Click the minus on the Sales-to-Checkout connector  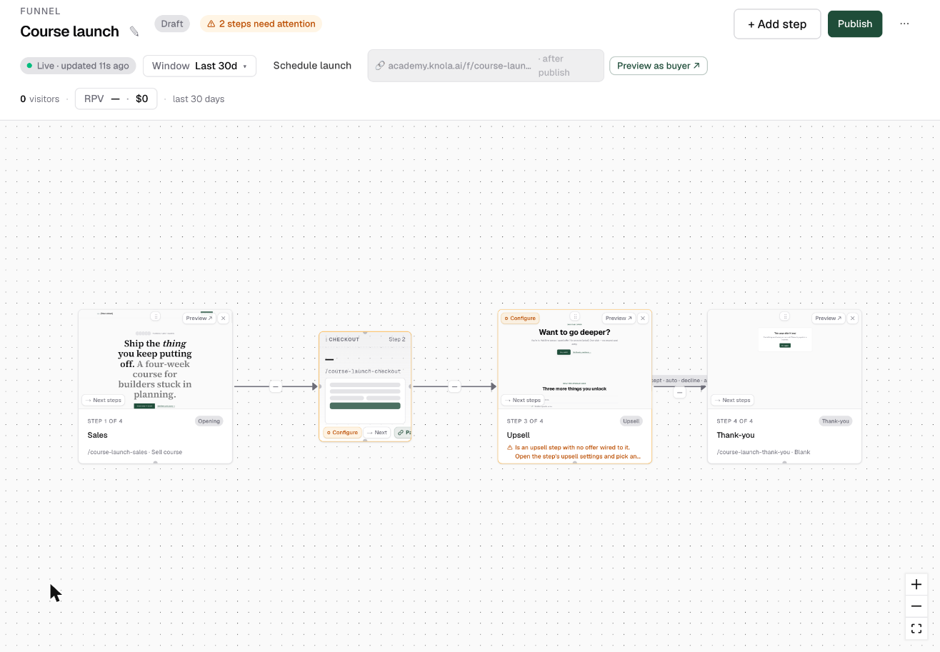coord(276,387)
